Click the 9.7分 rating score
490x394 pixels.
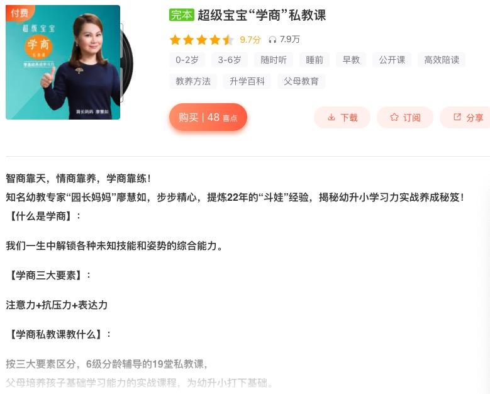(x=250, y=40)
